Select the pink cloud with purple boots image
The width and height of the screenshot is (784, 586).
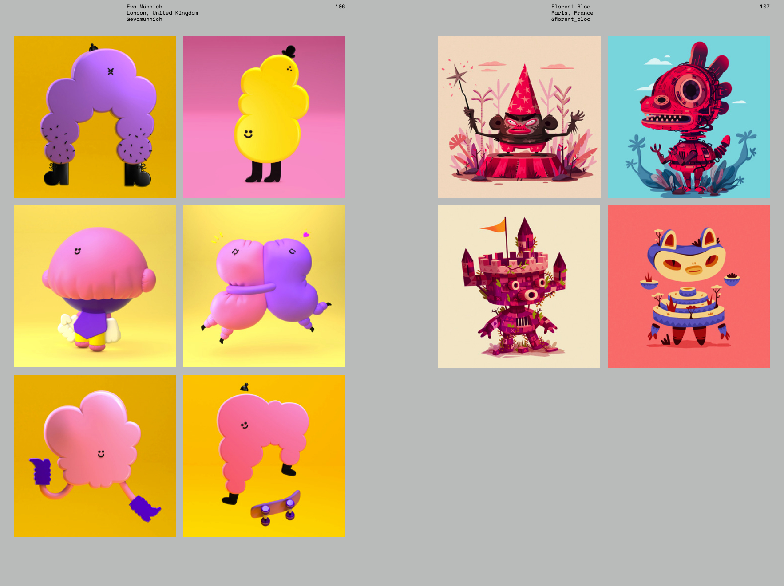(x=95, y=456)
